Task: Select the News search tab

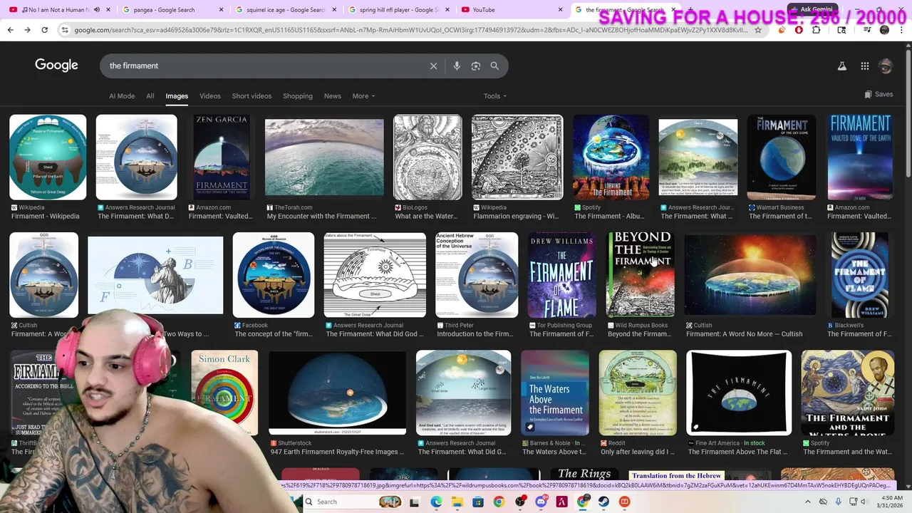Action: pos(333,96)
